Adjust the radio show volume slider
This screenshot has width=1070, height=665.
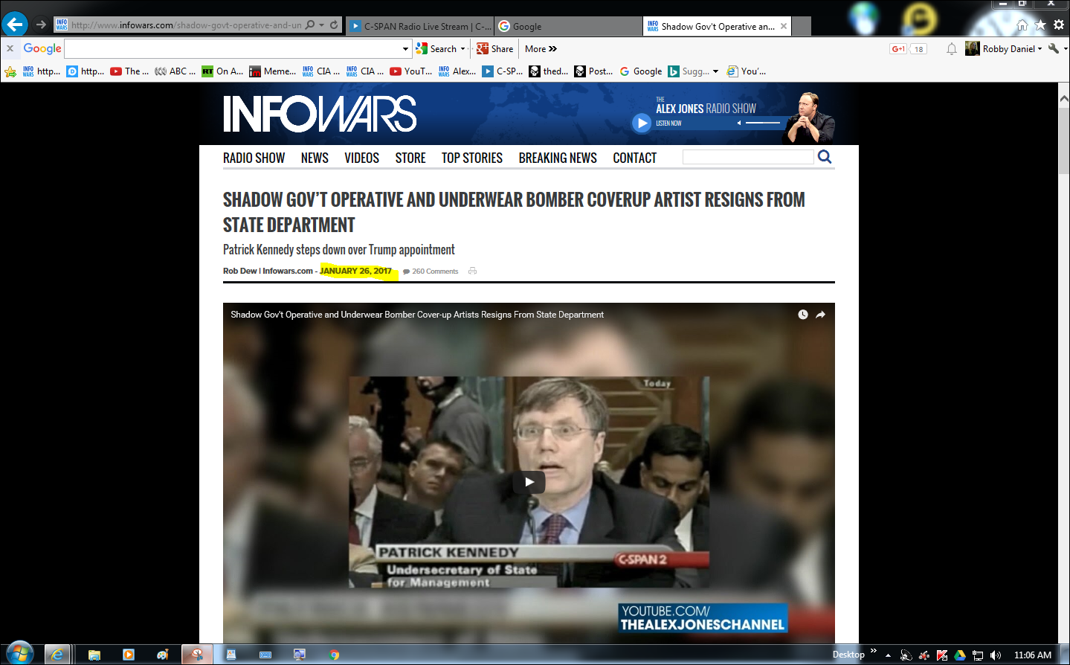(x=762, y=123)
